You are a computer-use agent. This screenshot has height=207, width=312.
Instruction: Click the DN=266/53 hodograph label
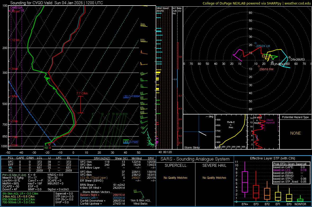coord(297,59)
